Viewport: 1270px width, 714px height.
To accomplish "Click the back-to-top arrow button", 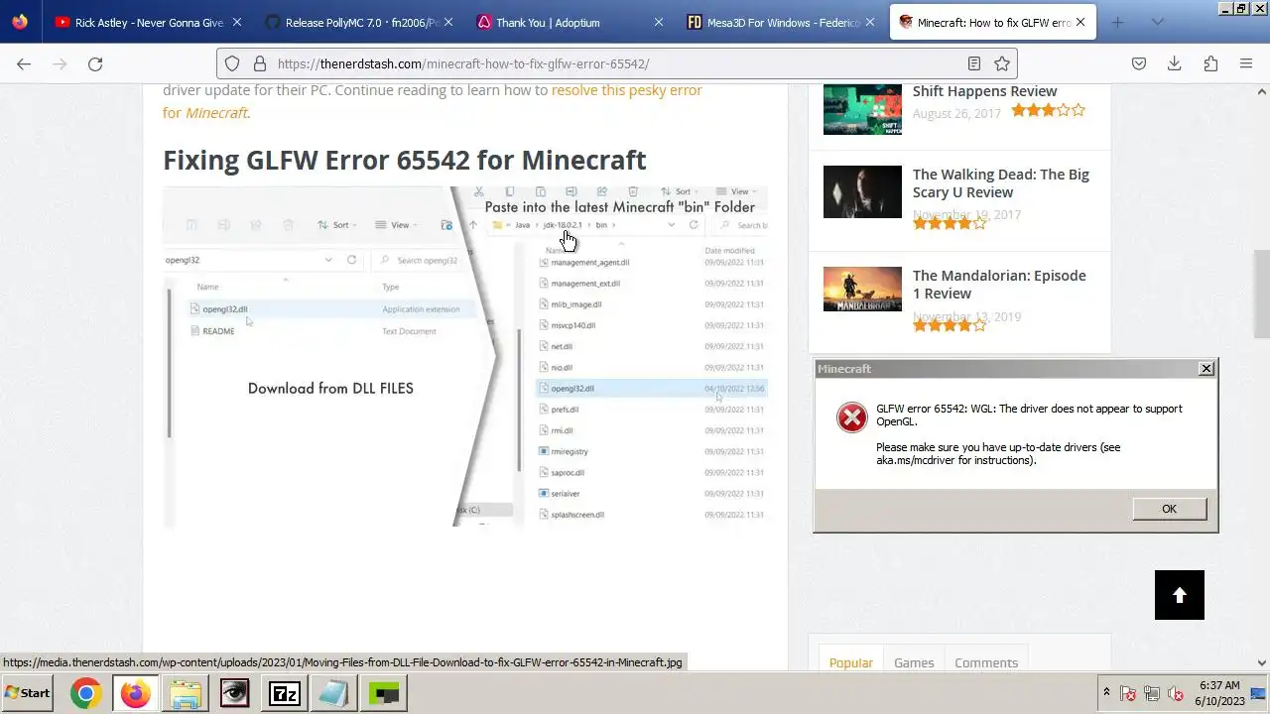I will click(x=1180, y=595).
